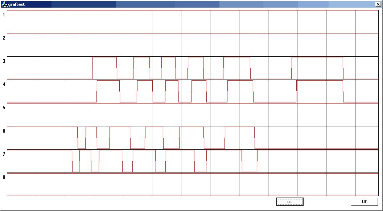
Task: Select channel label 8
Action: point(4,177)
